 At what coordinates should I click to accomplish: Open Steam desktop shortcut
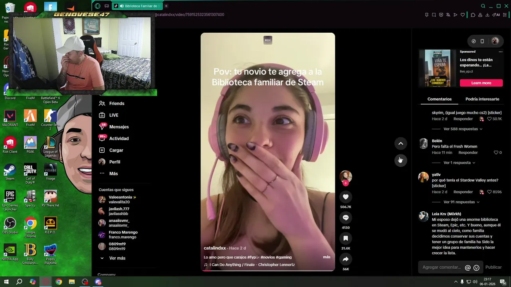10,172
